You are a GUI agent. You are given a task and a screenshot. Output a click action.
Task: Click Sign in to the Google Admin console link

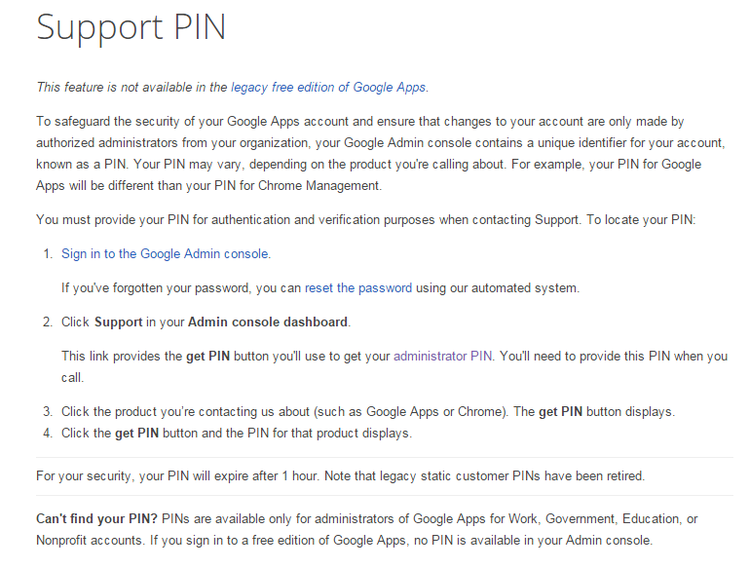pos(165,254)
